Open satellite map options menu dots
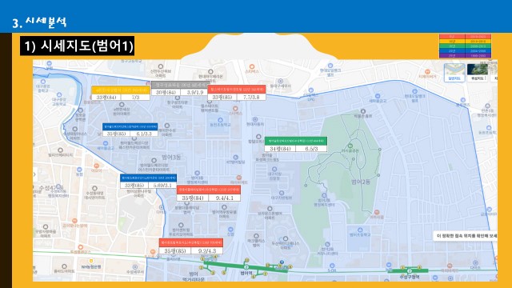The width and height of the screenshot is (512, 288). tap(486, 78)
